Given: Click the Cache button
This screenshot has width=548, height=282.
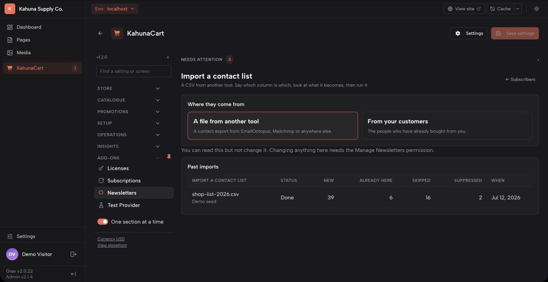Looking at the screenshot, I should [501, 9].
